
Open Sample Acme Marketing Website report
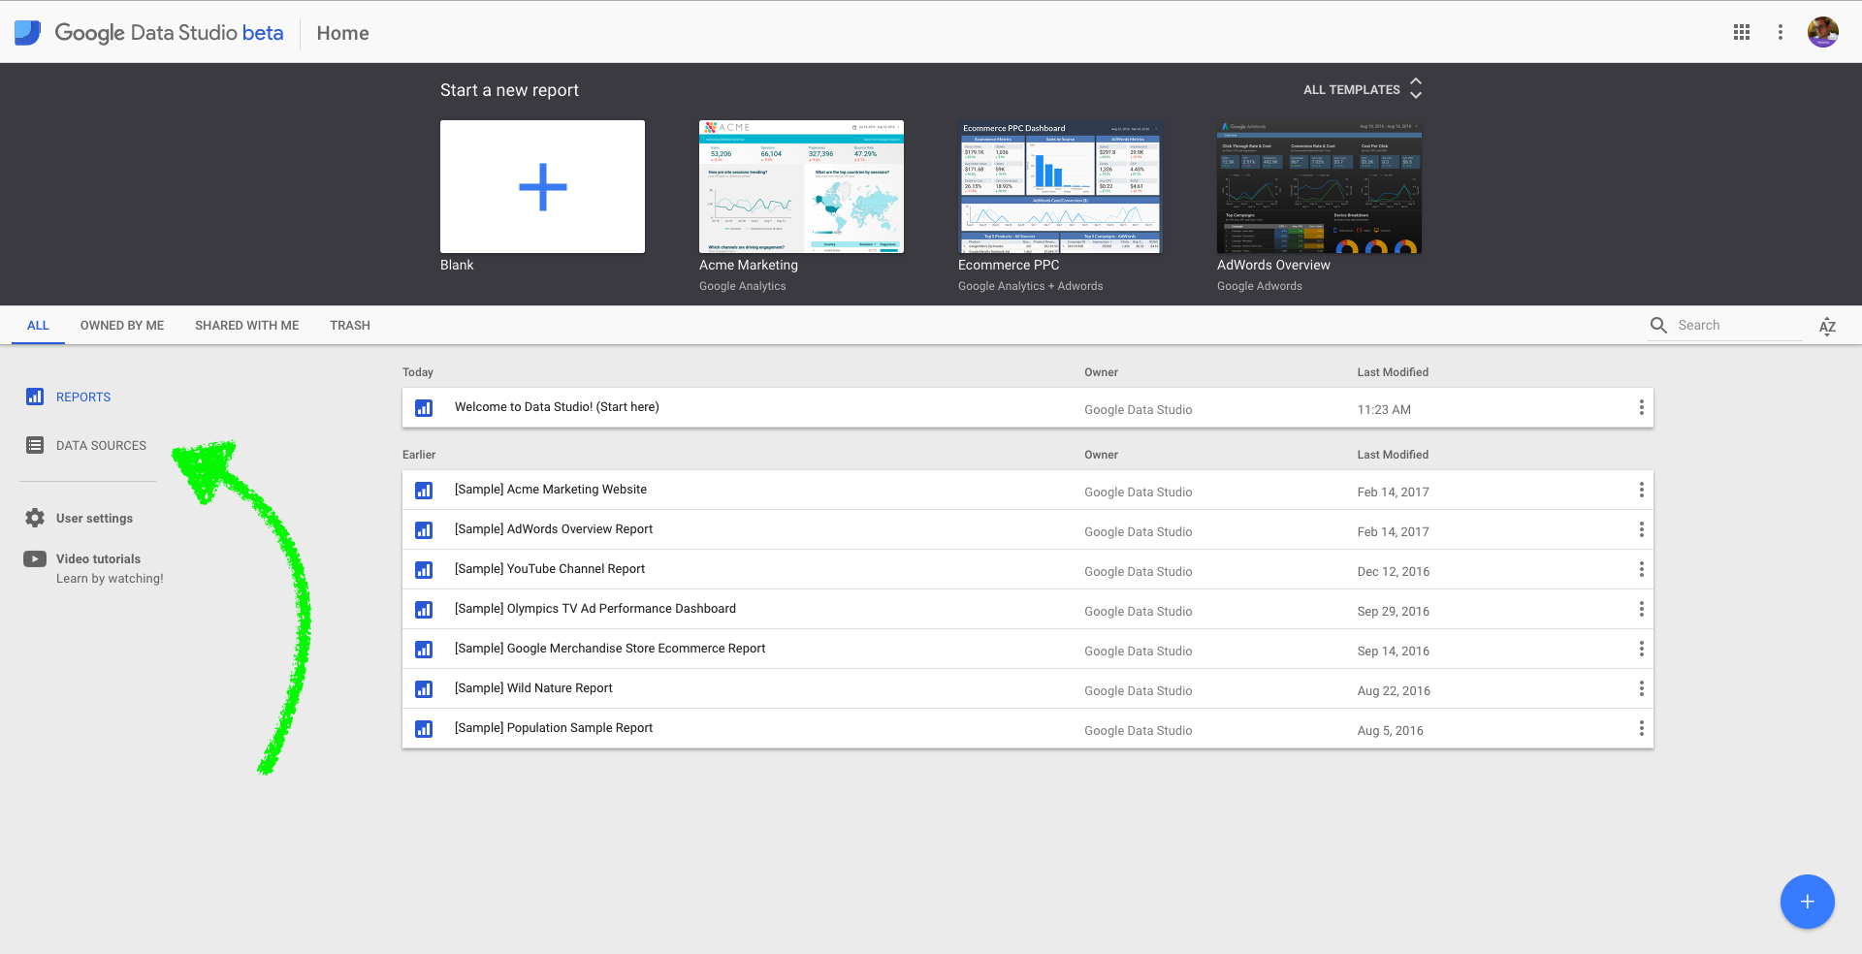551,490
